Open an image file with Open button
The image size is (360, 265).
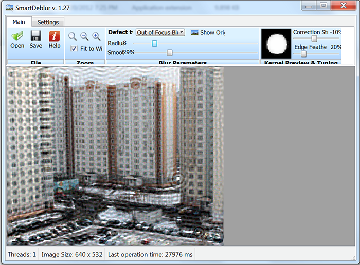click(x=17, y=40)
